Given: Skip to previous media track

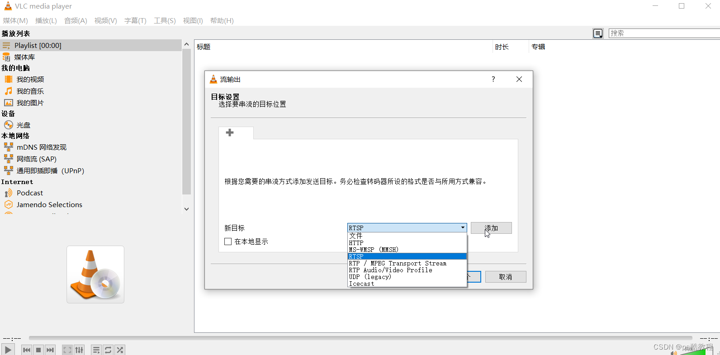Looking at the screenshot, I should pos(27,350).
